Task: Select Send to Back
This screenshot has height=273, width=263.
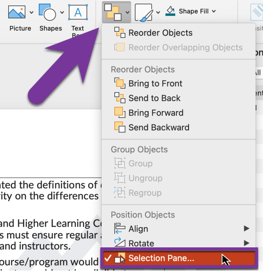Action: (179, 98)
